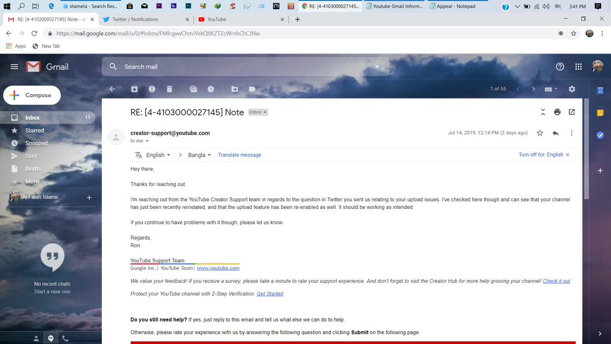Open the More options dots in the mail toolbar
This screenshot has width=611, height=344.
(268, 89)
